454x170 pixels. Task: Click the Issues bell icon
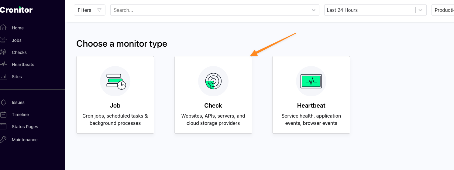pyautogui.click(x=3, y=102)
